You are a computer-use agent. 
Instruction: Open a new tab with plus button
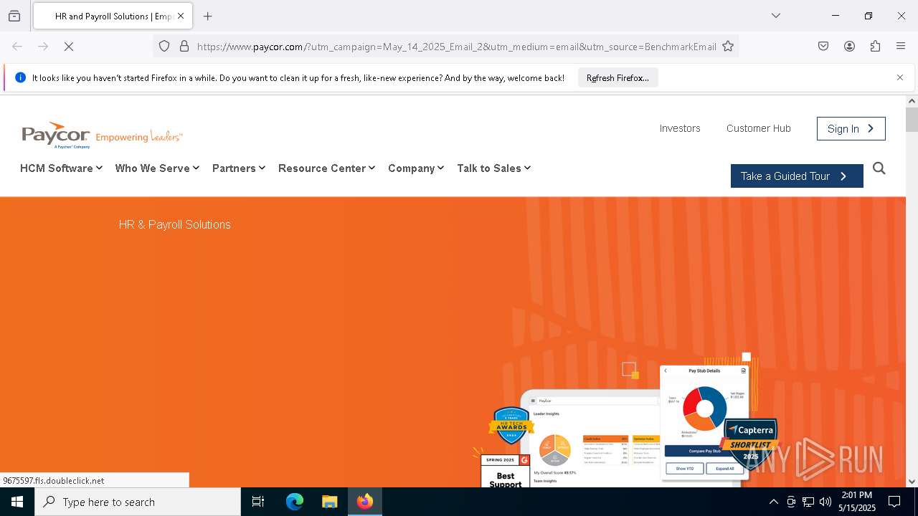(208, 16)
